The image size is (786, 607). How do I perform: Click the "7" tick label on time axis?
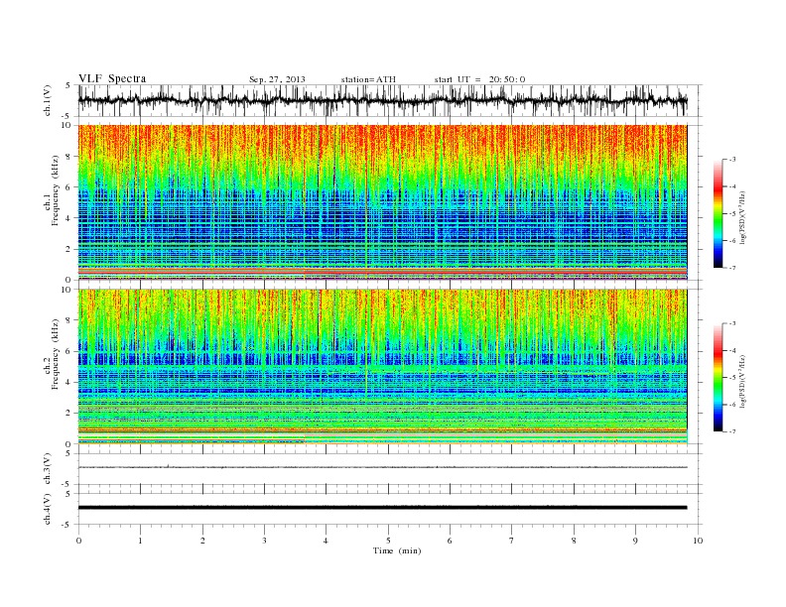(512, 541)
